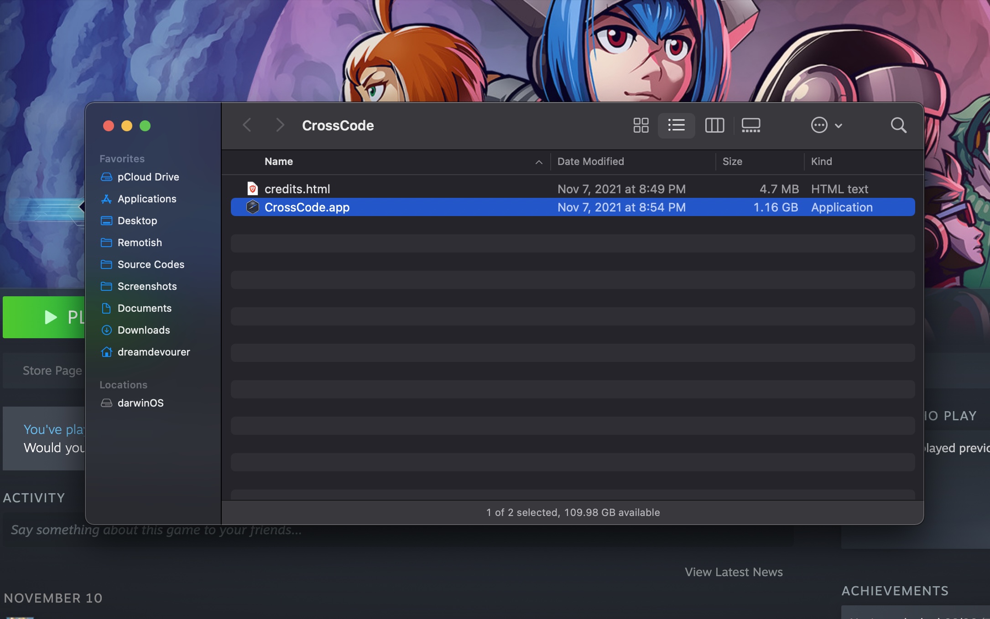
Task: Switch Finder to gallery view
Action: [x=750, y=125]
